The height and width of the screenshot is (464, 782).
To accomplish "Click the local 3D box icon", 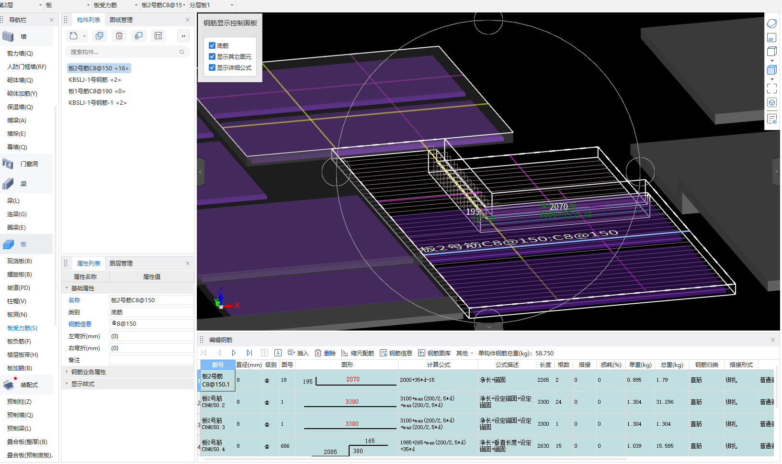I will pos(771,102).
